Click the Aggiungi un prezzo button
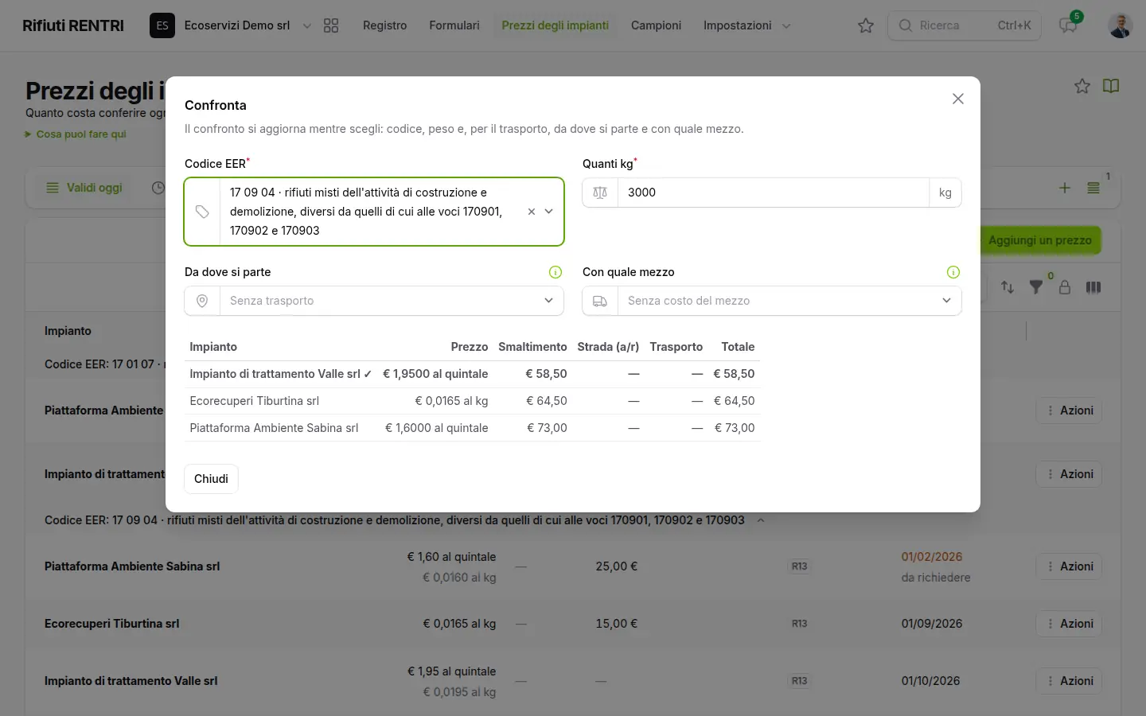This screenshot has height=716, width=1146. pos(1040,240)
